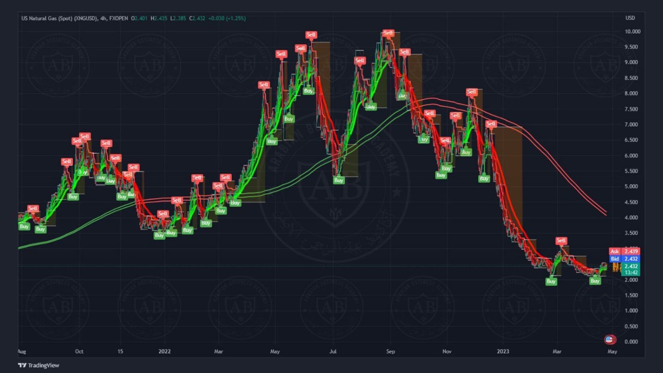Click the Aug label on time axis
The width and height of the screenshot is (663, 373).
[x=22, y=352]
